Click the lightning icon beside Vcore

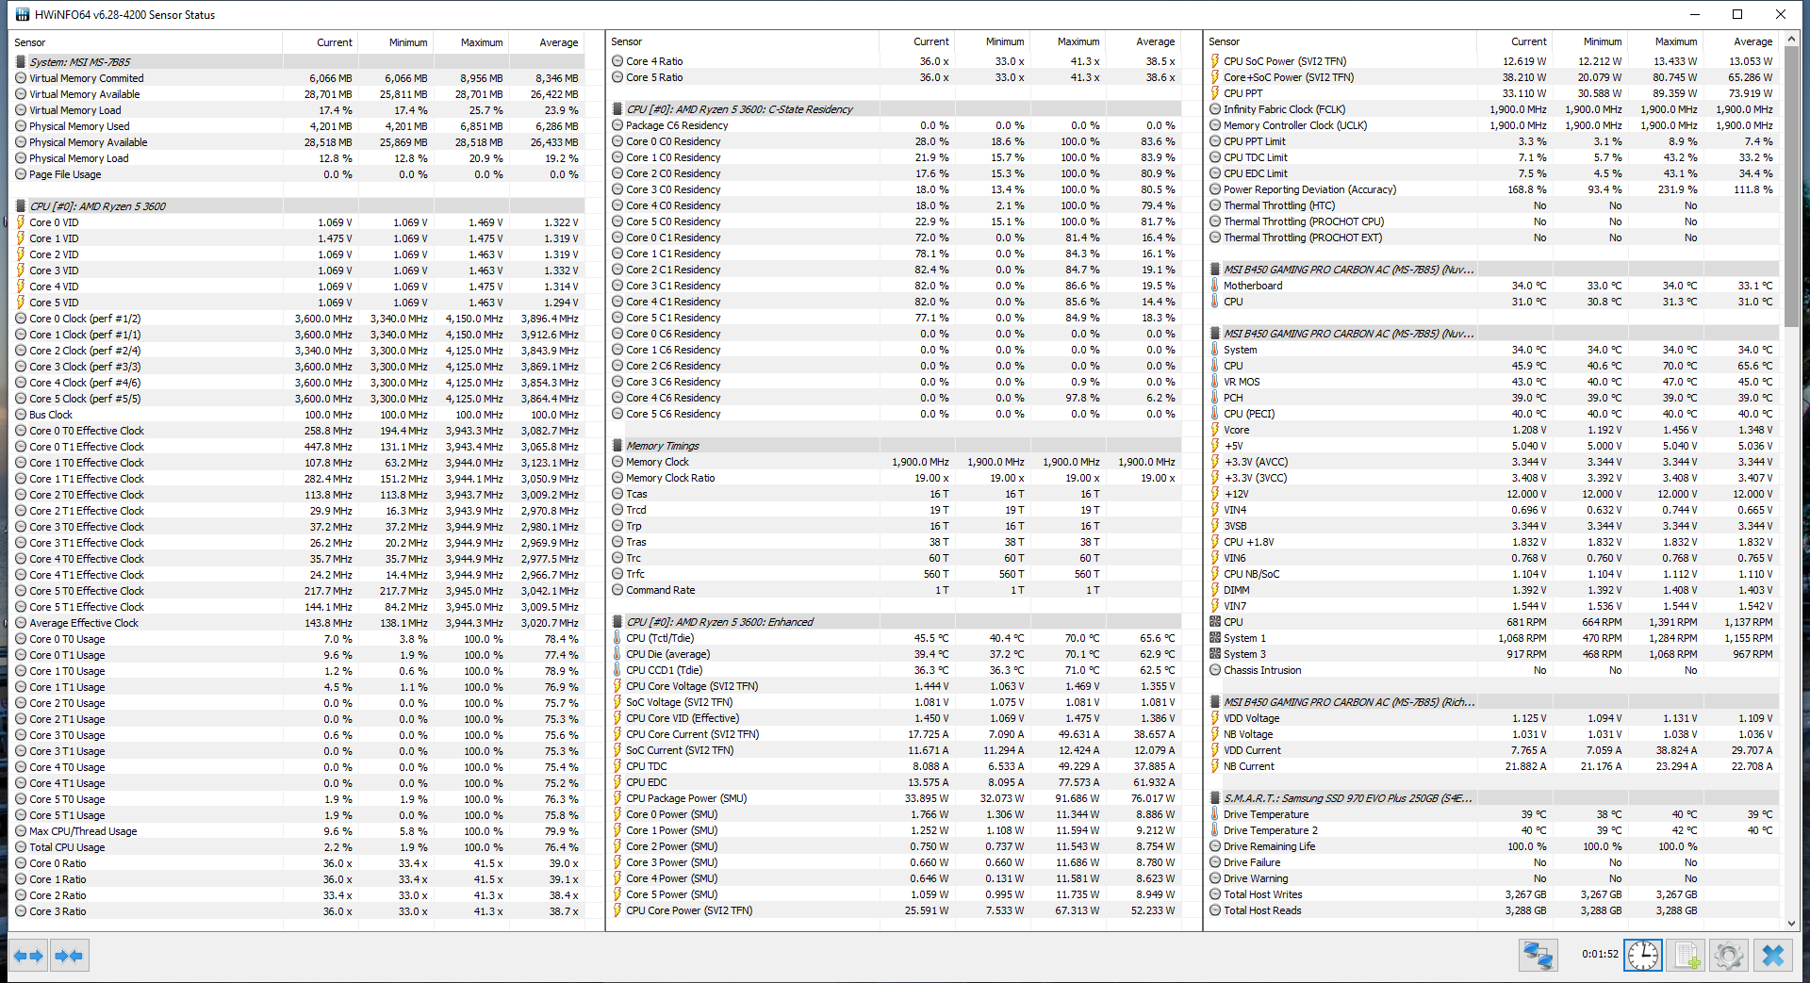pyautogui.click(x=1215, y=430)
